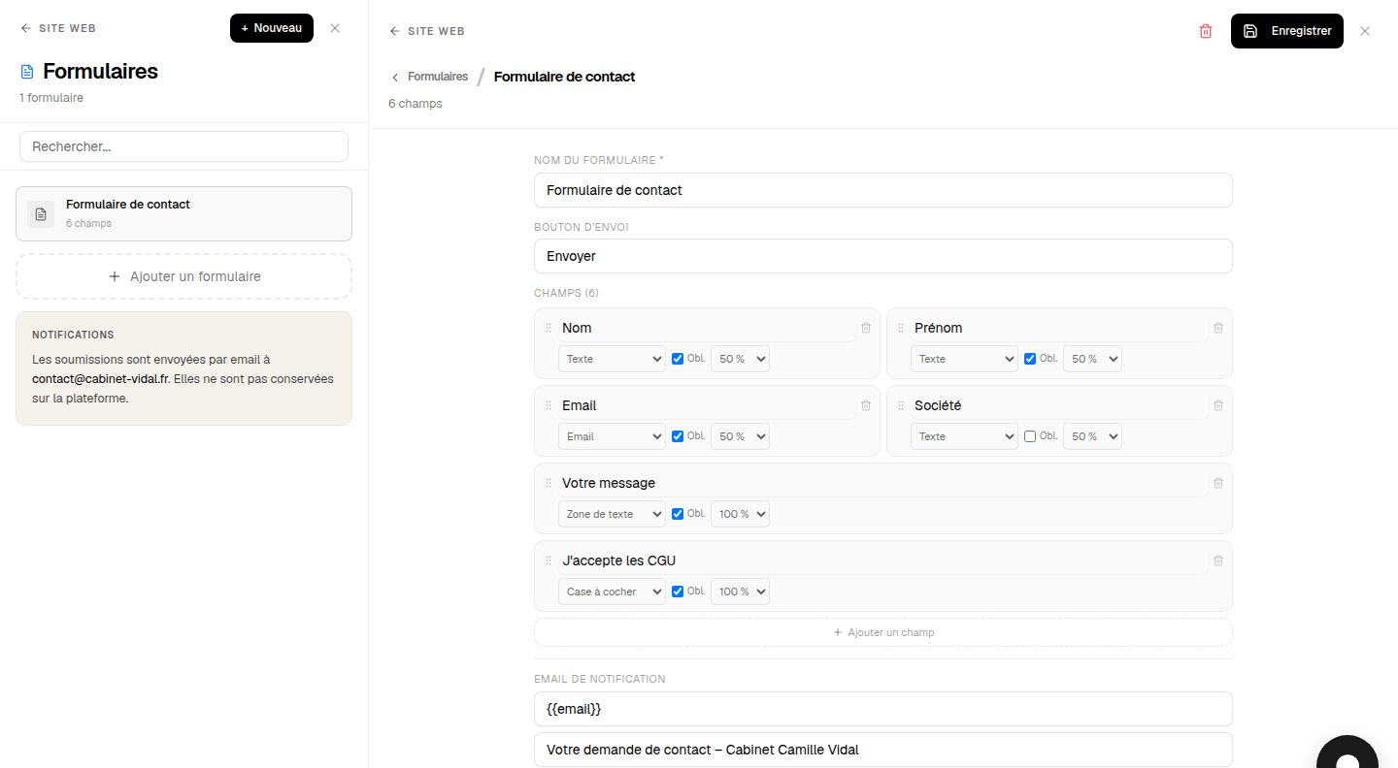Close the Formulaires sidebar panel
Image resolution: width=1398 pixels, height=768 pixels.
pyautogui.click(x=335, y=28)
